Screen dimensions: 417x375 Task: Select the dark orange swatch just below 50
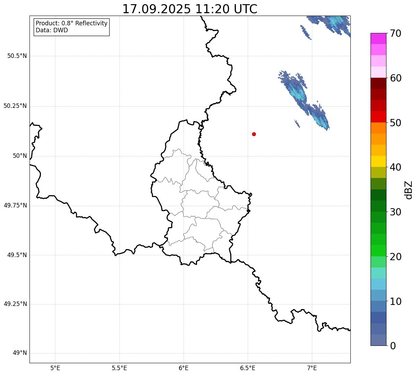(378, 128)
